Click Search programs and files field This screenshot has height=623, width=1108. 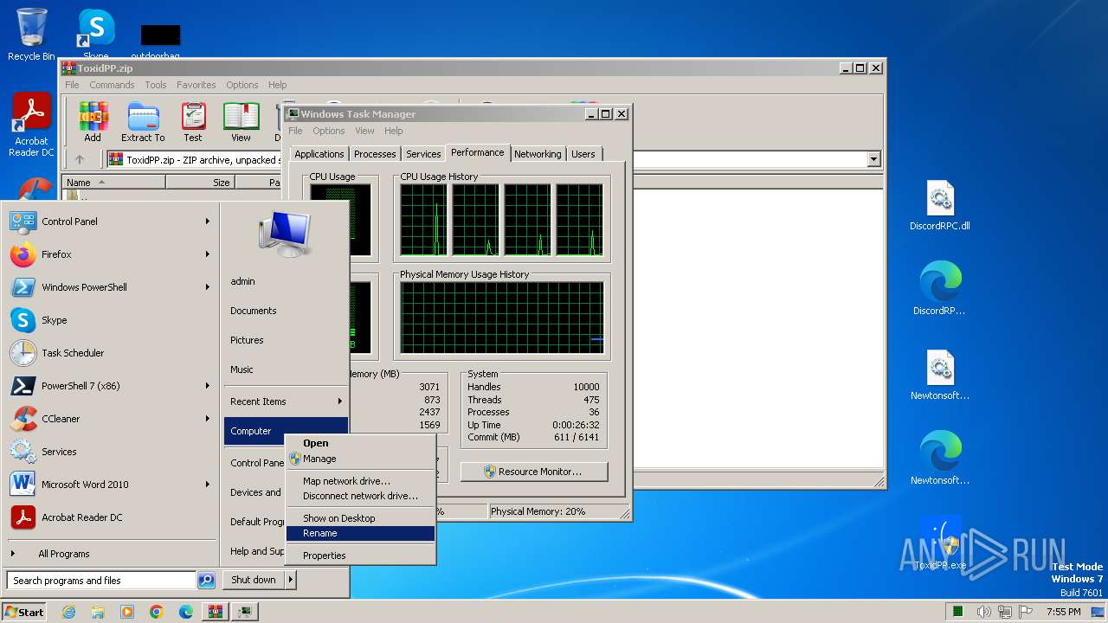(101, 581)
